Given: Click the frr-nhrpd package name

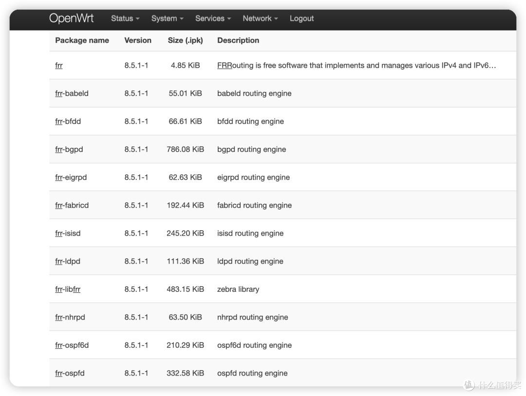Looking at the screenshot, I should [x=70, y=317].
